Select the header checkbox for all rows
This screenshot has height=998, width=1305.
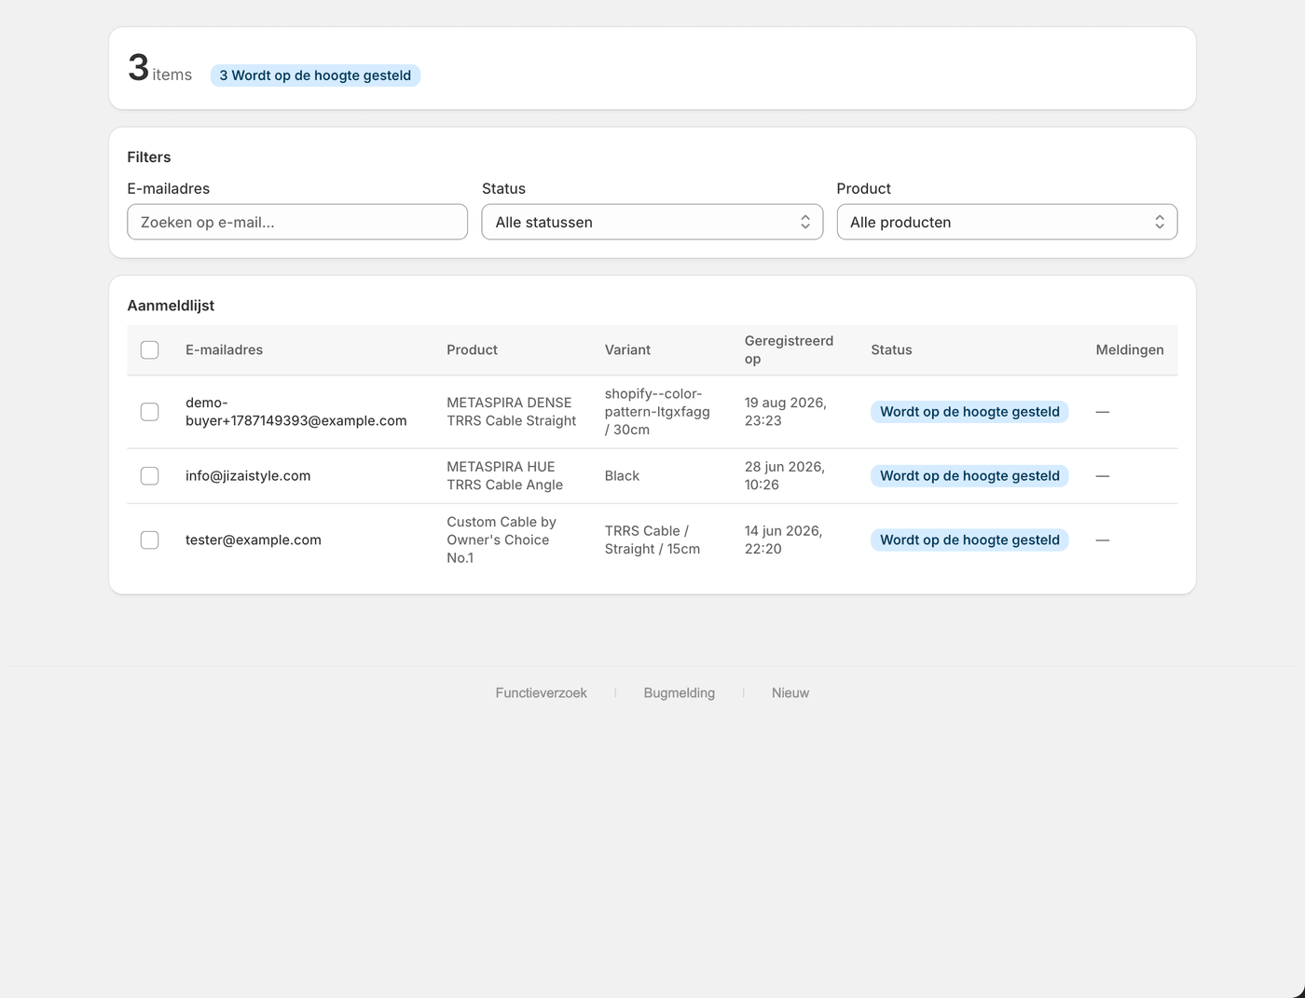[149, 350]
